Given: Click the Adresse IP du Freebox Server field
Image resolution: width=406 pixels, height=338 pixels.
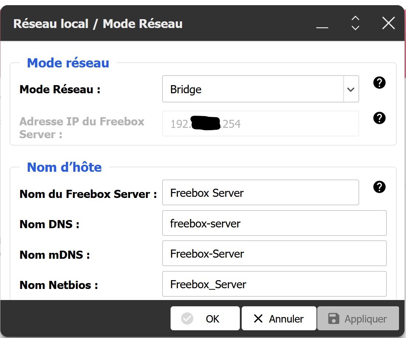Looking at the screenshot, I should coord(260,124).
